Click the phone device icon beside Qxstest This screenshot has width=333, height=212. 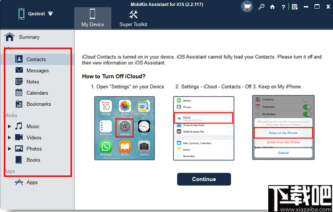tap(21, 14)
